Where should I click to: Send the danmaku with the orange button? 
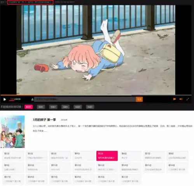tap(139, 99)
